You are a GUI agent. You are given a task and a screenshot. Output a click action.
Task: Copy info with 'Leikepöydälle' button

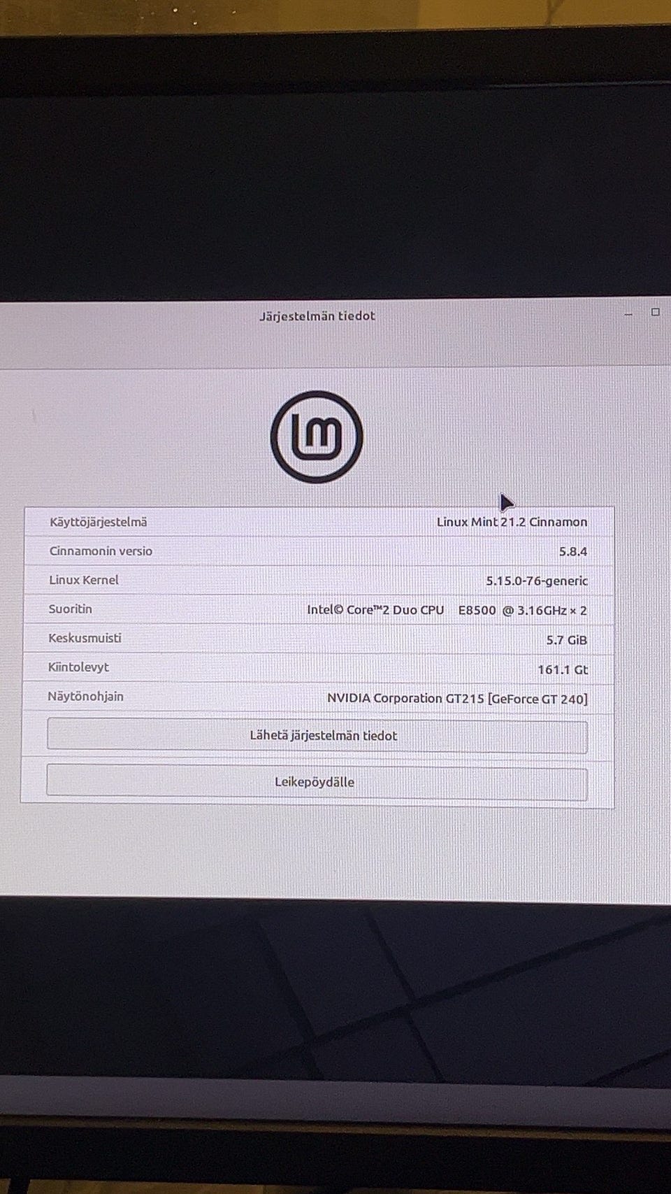click(317, 782)
